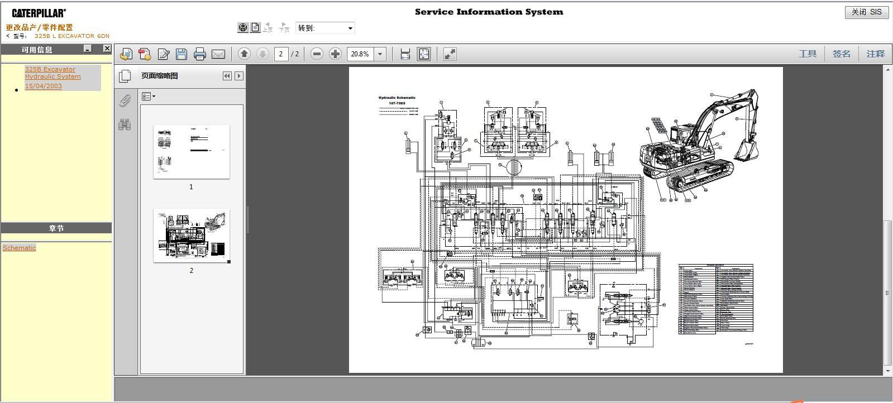Save the PDF with floppy disk icon
The width and height of the screenshot is (893, 403).
pyautogui.click(x=182, y=54)
